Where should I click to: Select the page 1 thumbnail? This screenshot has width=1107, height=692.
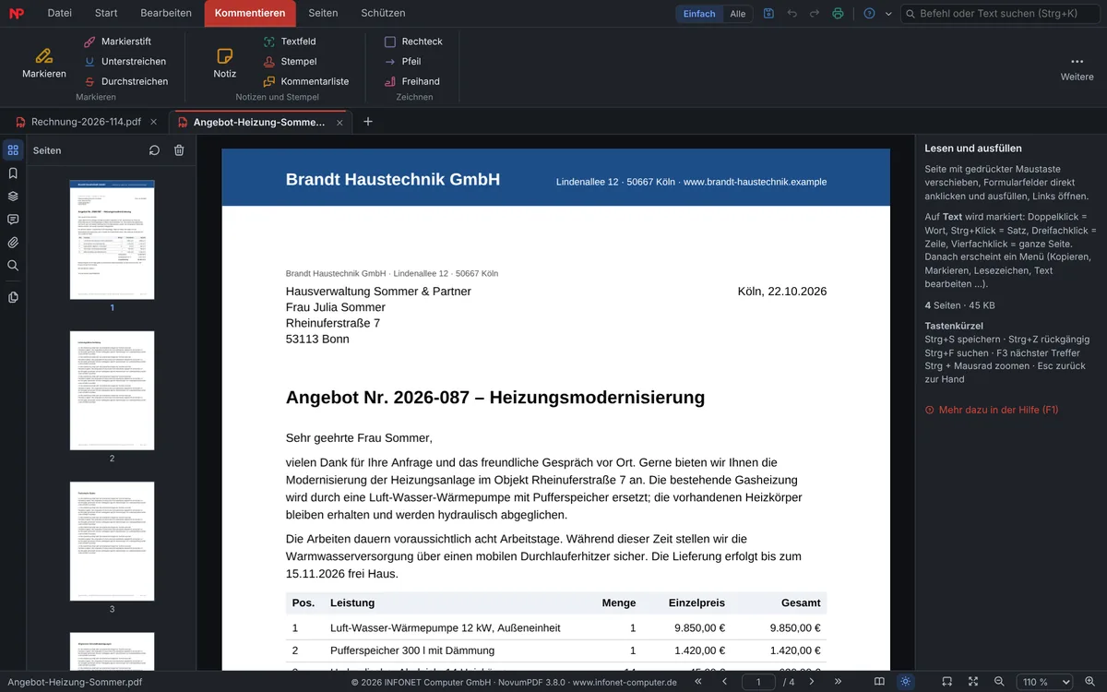click(x=113, y=240)
